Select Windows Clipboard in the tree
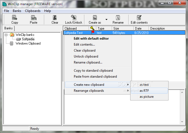The width and height of the screenshot is (188, 133). (28, 43)
